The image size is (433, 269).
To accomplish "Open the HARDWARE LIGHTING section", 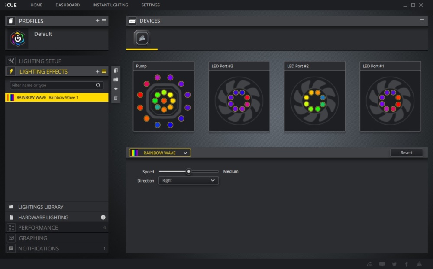I will [57, 218].
